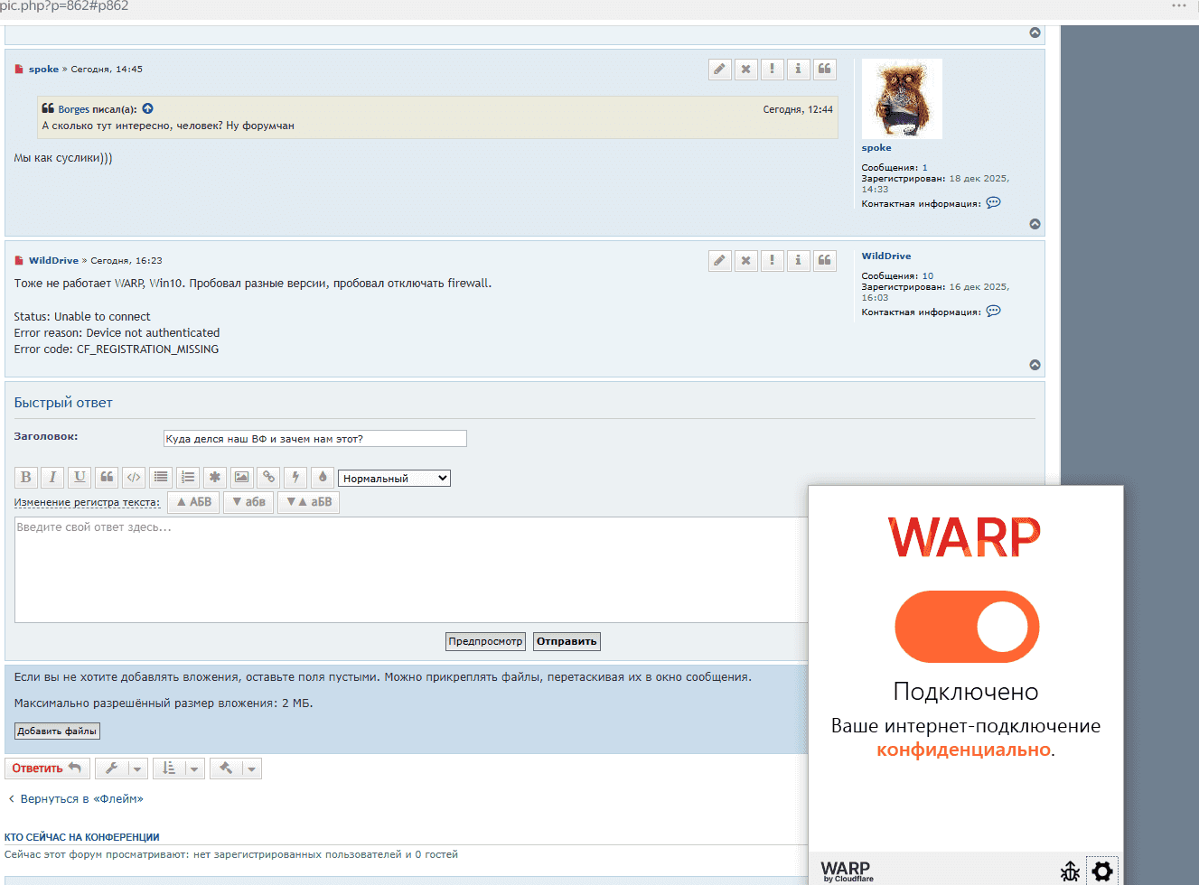Click the error code CF_REGISTRATION_MISSING line
Image resolution: width=1199 pixels, height=885 pixels.
pos(117,349)
